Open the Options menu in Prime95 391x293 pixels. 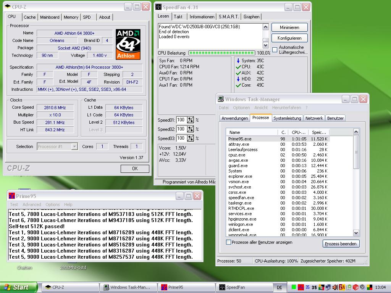[53, 204]
